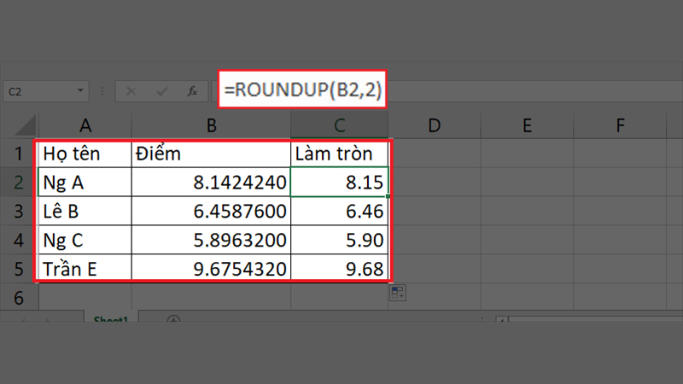Click the Select All corner triangle

(26, 125)
